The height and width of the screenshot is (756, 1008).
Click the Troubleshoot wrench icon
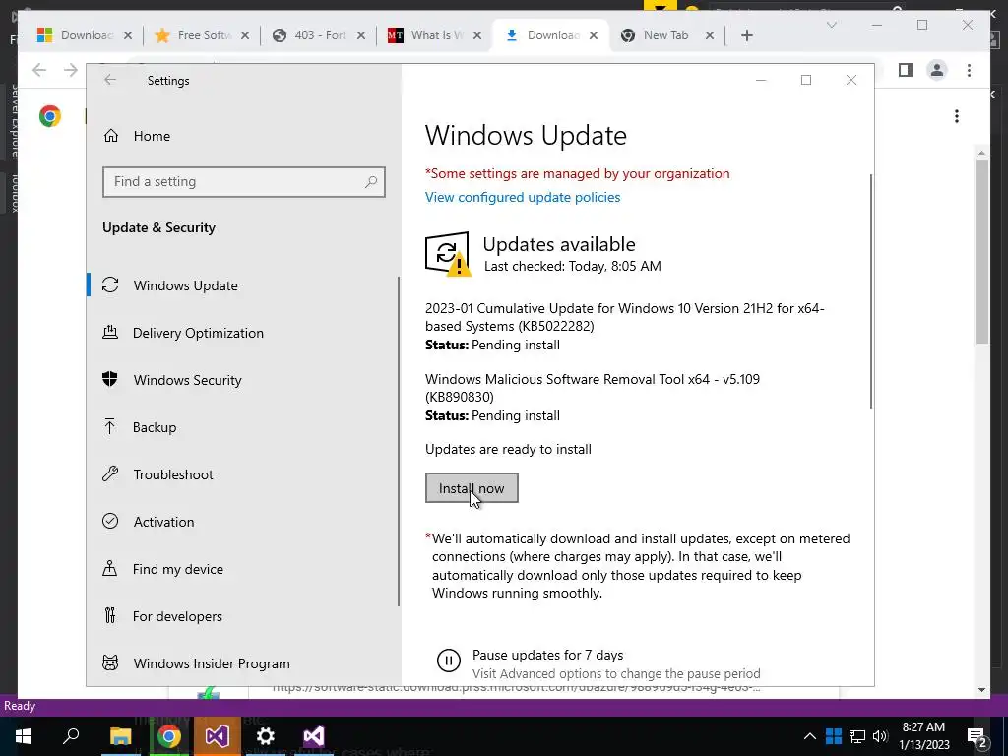tap(110, 473)
